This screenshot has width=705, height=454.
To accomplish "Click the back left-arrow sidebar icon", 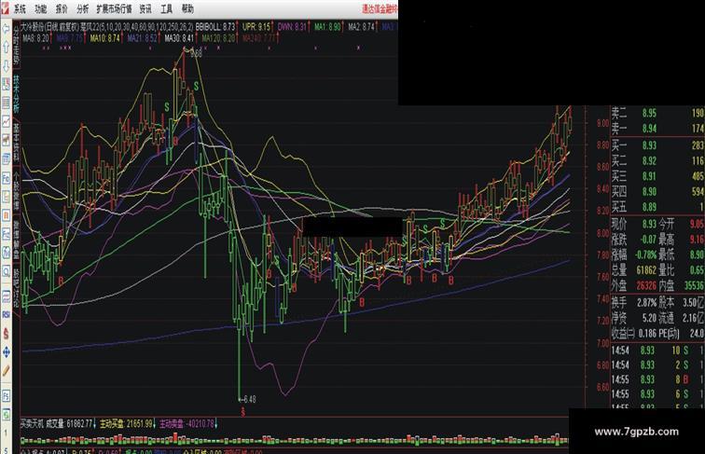I will point(6,29).
